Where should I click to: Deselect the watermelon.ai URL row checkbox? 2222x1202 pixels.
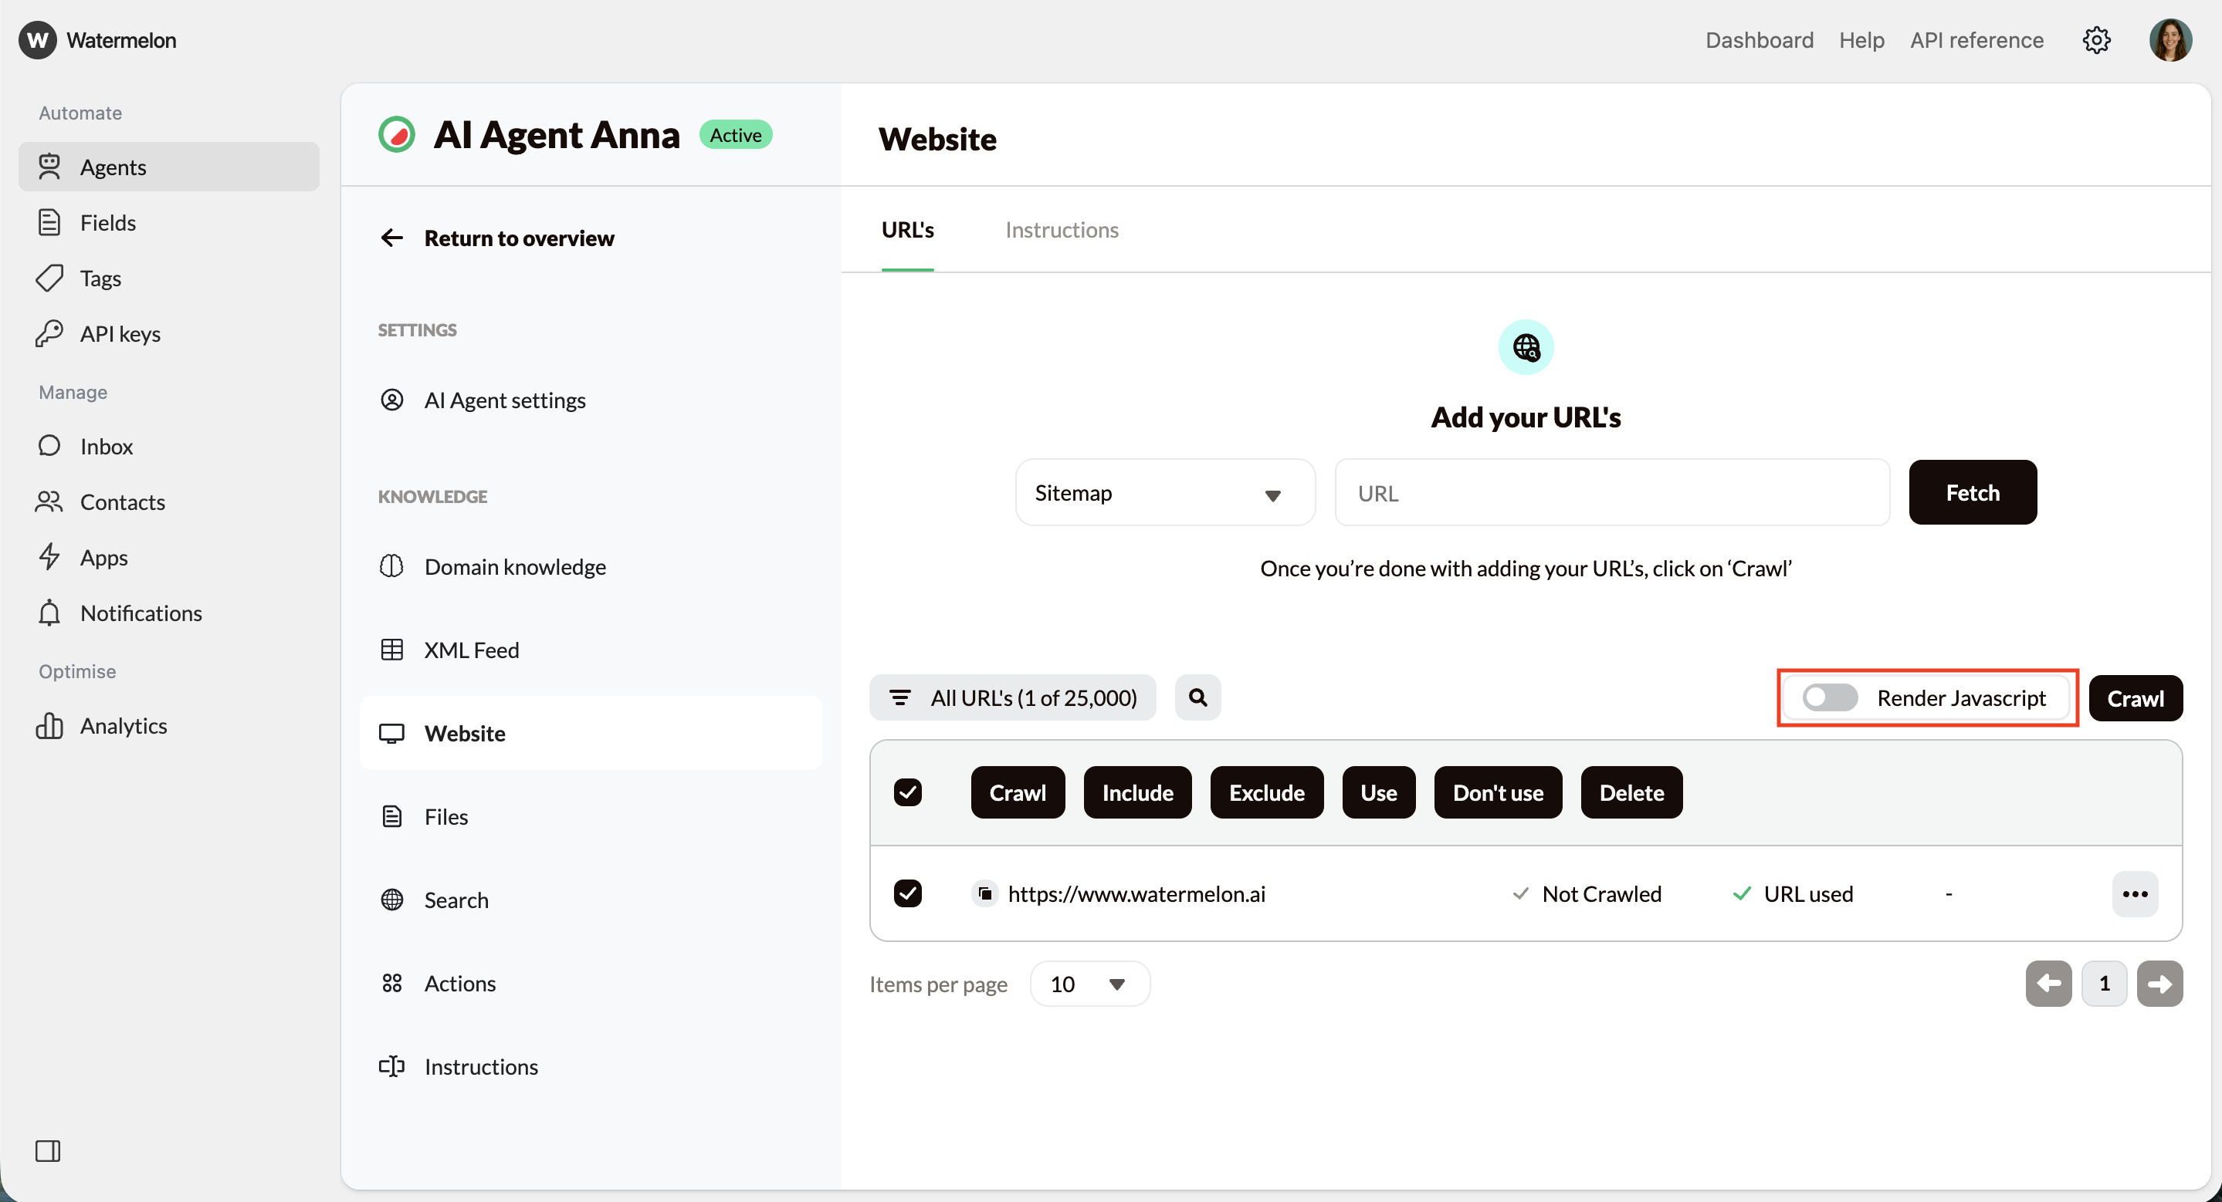click(908, 893)
